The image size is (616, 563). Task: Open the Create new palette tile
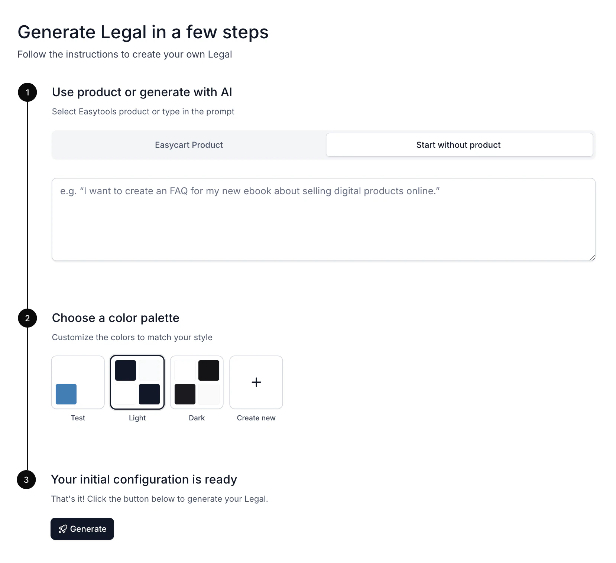(256, 382)
